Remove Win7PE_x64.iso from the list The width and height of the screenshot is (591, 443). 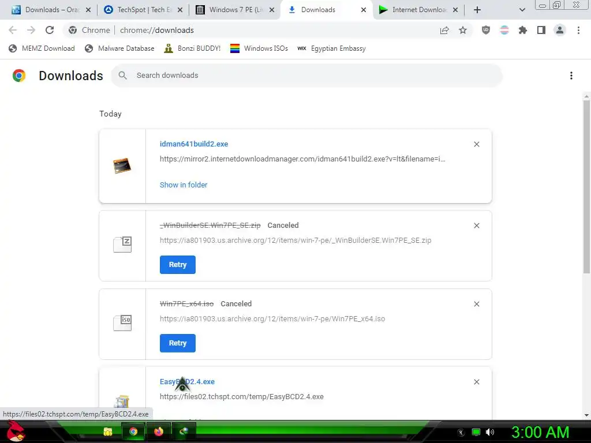pos(476,304)
